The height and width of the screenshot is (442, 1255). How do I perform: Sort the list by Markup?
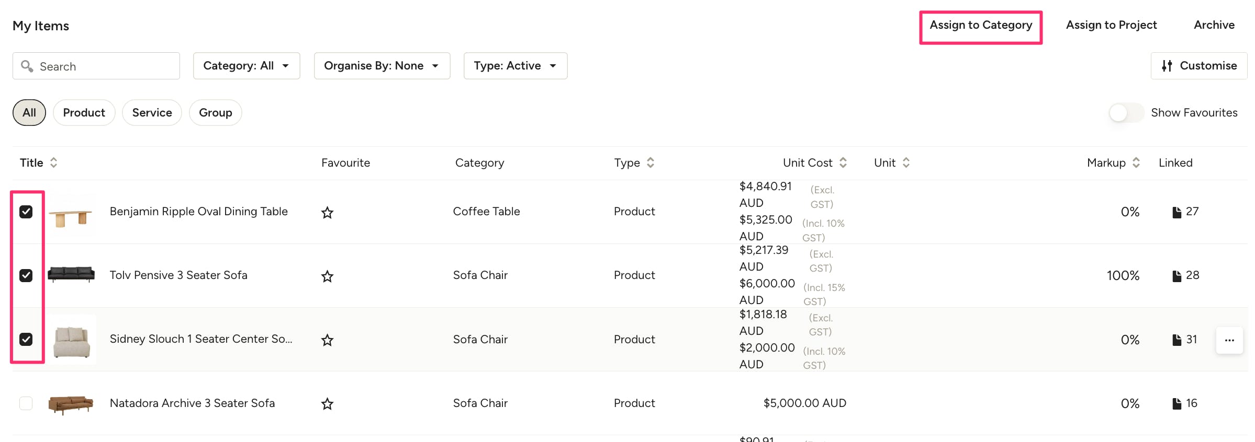pos(1136,163)
